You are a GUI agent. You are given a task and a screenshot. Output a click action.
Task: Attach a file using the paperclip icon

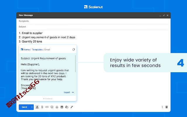click(42, 107)
